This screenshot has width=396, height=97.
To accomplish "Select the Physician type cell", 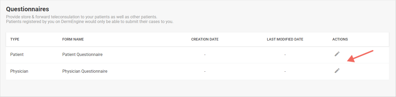I will (19, 71).
